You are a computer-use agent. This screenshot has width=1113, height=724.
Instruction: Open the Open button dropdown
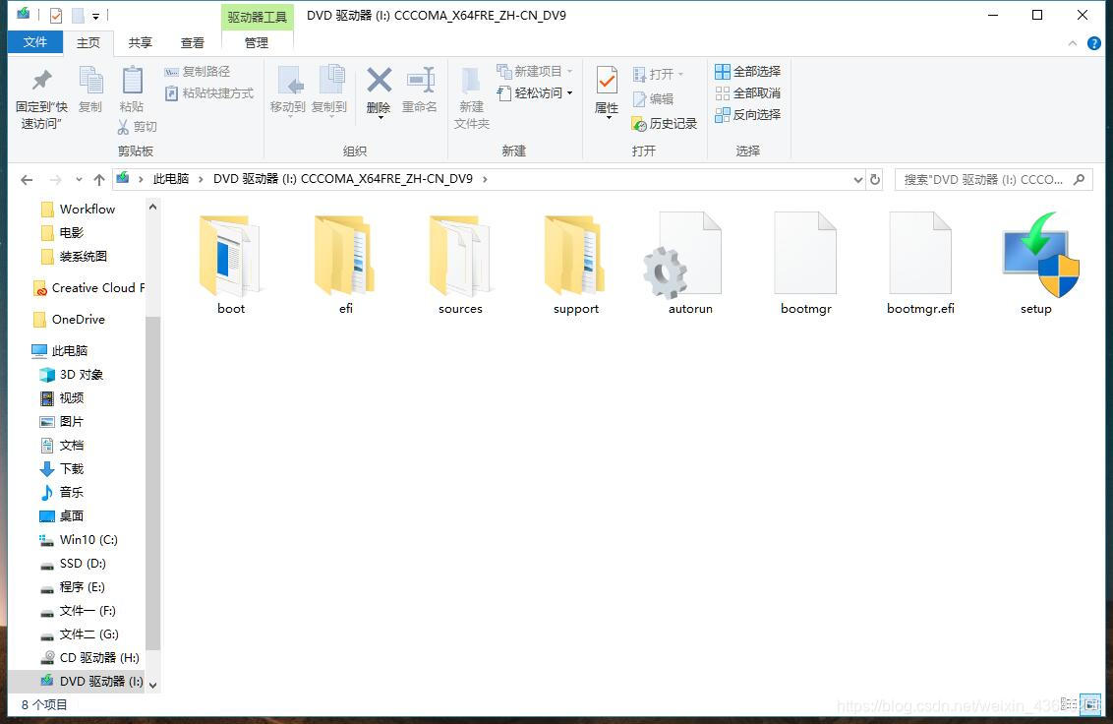680,74
